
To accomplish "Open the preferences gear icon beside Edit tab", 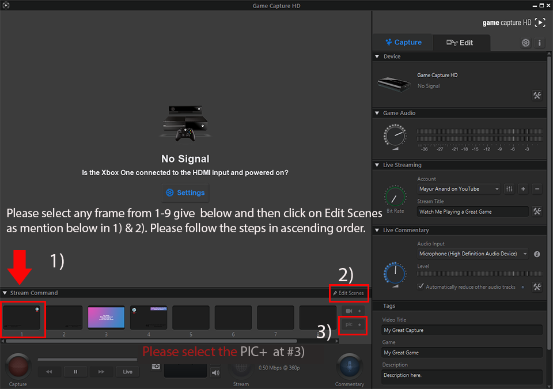I will [525, 43].
